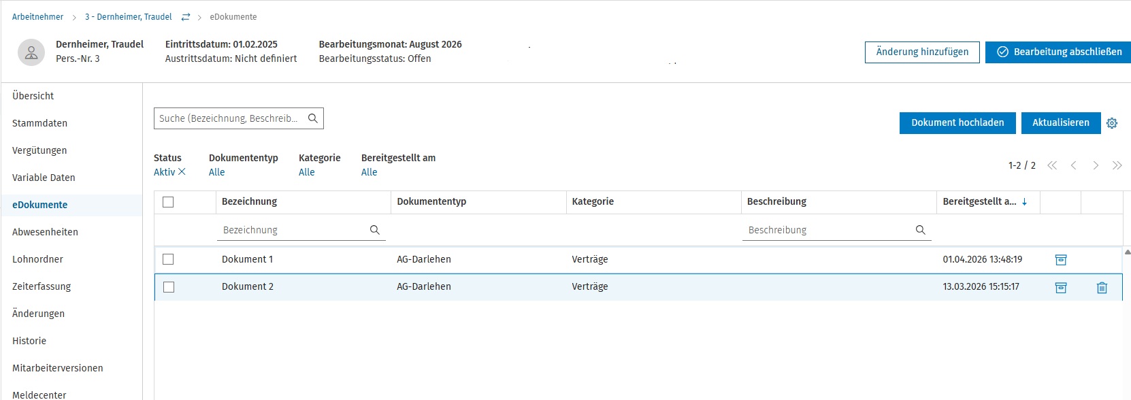
Task: Click the Bezeichnung column filter search icon
Action: pos(375,230)
